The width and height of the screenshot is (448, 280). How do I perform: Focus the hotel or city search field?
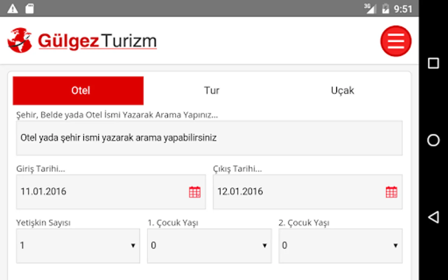pos(209,138)
